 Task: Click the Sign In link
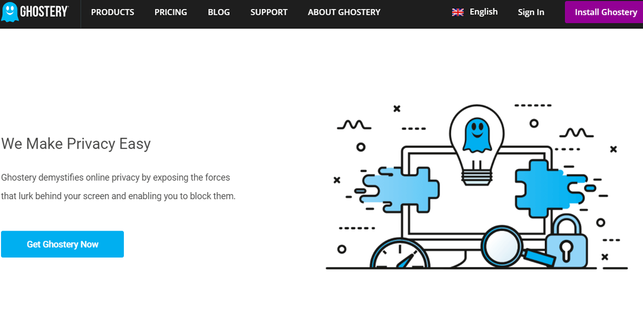point(531,12)
